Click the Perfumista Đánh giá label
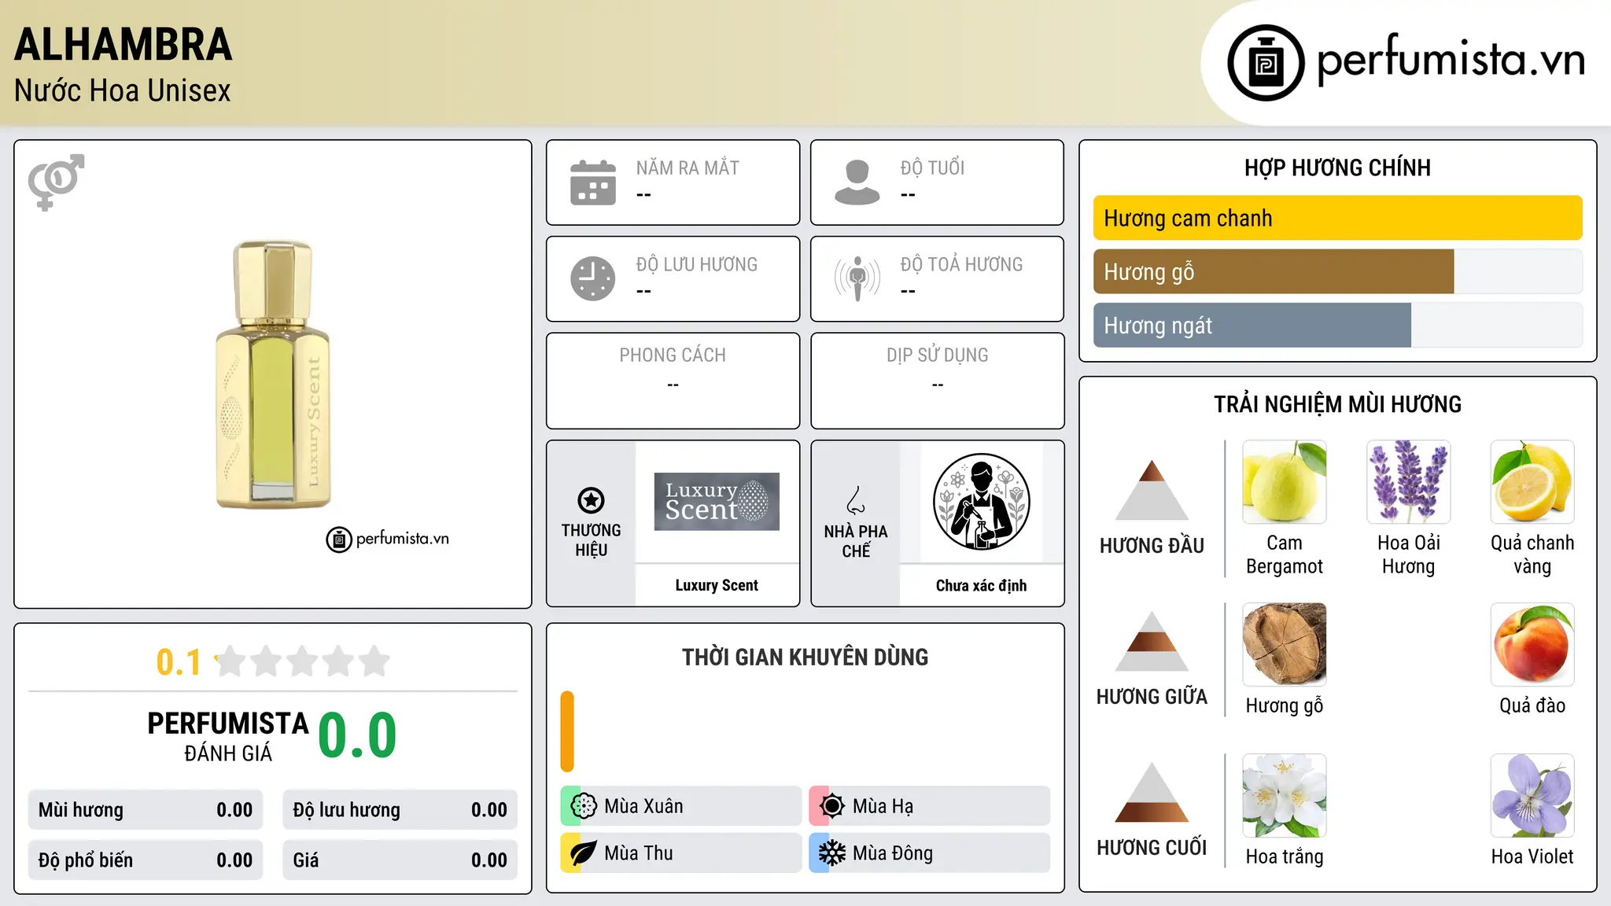Image resolution: width=1611 pixels, height=906 pixels. pos(228,736)
